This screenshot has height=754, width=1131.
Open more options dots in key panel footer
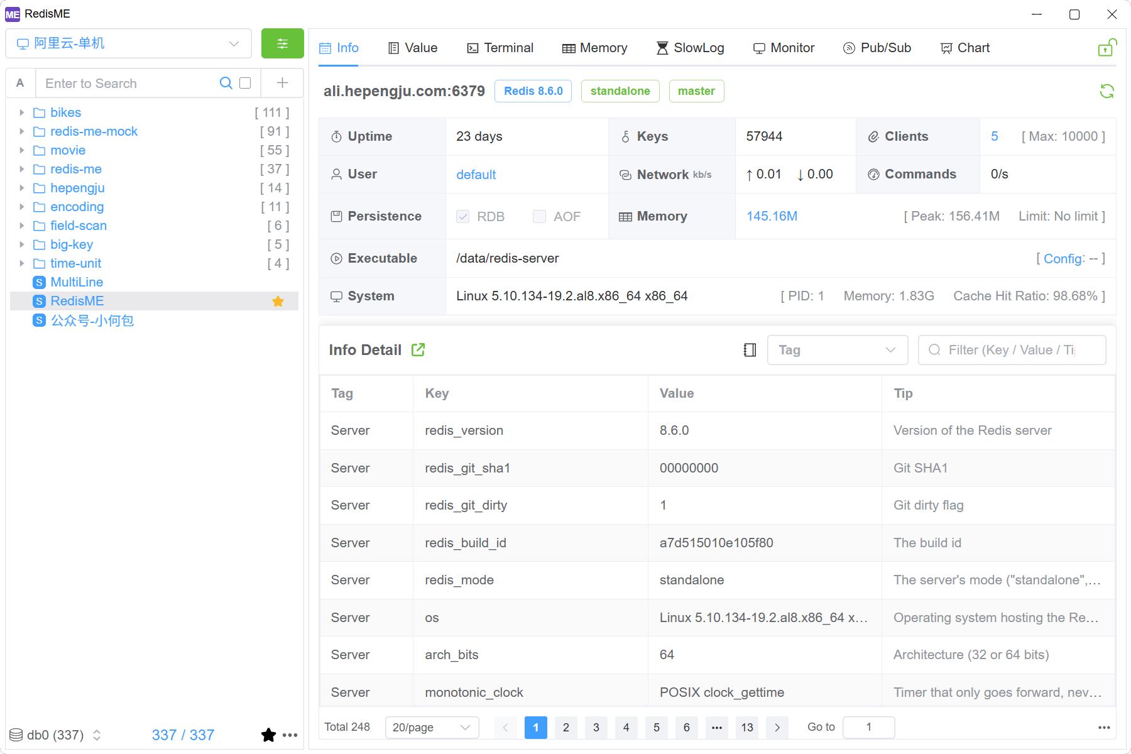pyautogui.click(x=290, y=735)
